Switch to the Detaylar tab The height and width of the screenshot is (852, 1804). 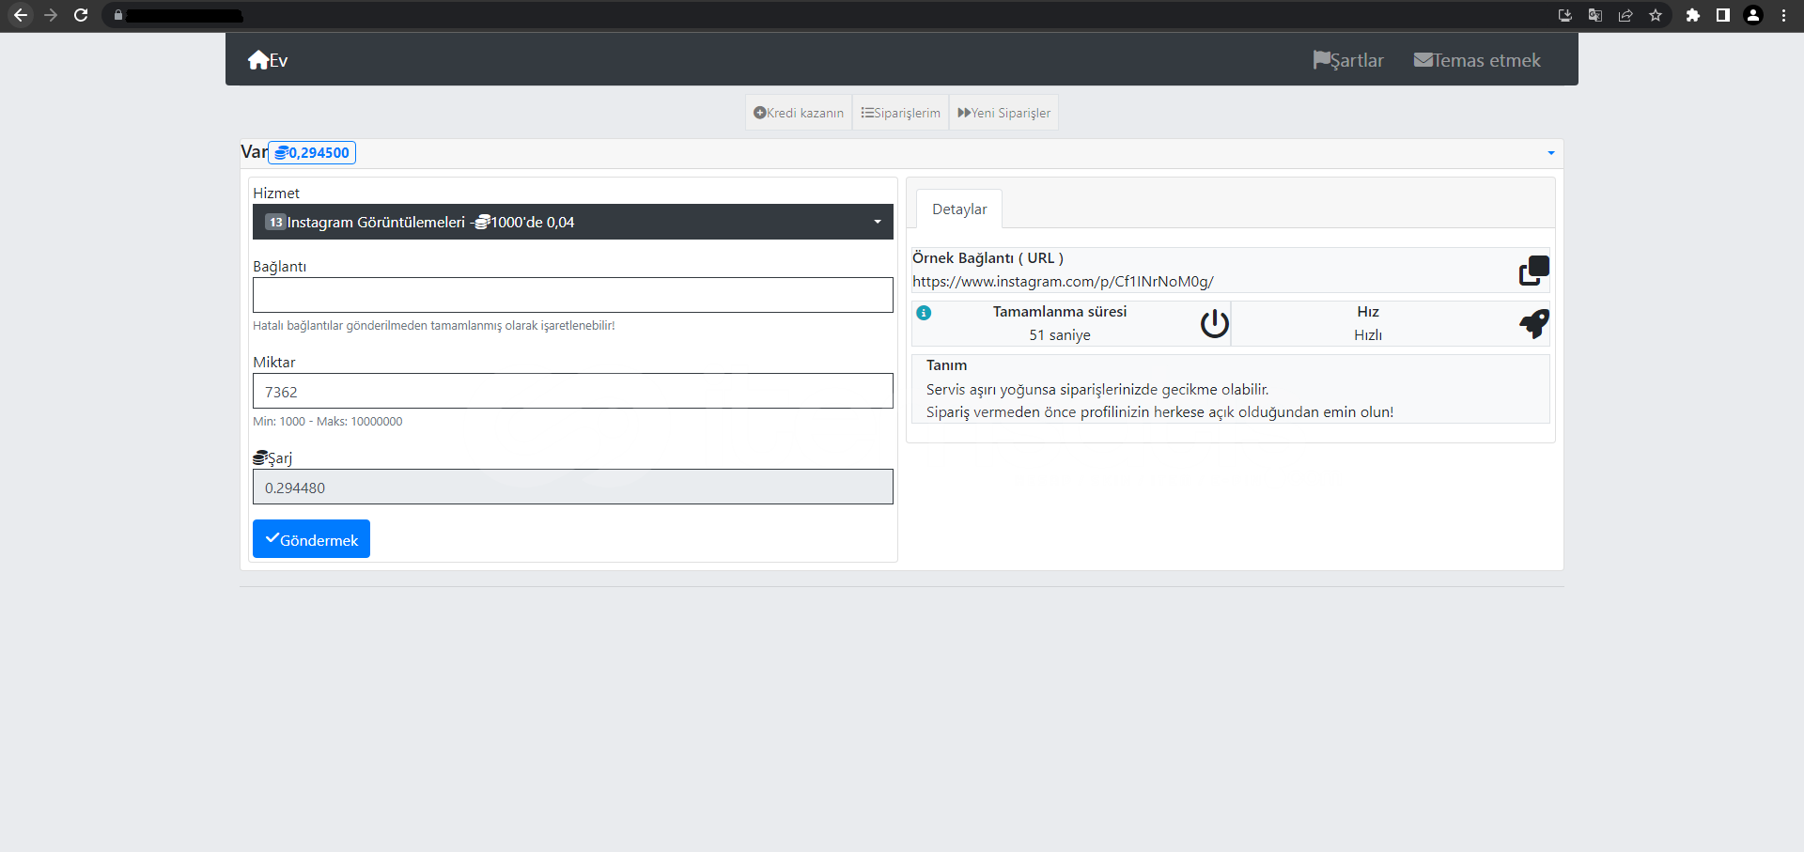(x=958, y=209)
